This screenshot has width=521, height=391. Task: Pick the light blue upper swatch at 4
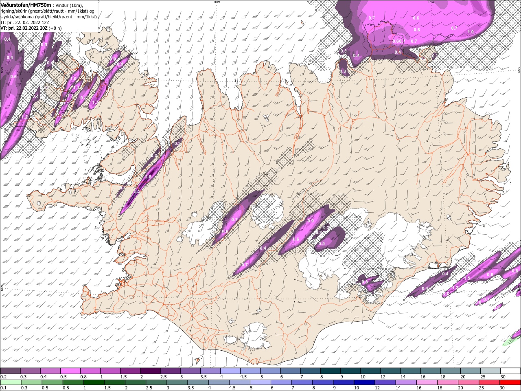point(230,371)
